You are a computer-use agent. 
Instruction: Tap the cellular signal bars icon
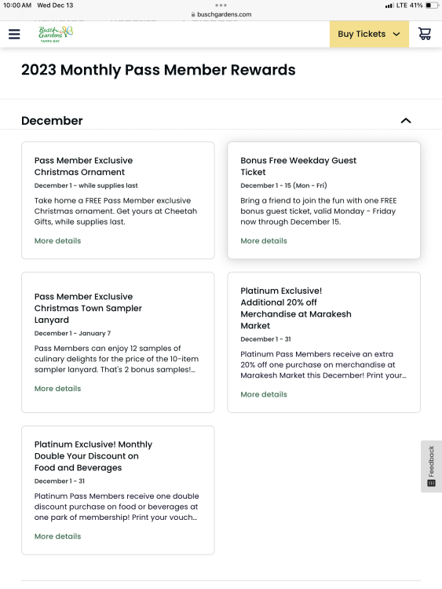pos(390,5)
